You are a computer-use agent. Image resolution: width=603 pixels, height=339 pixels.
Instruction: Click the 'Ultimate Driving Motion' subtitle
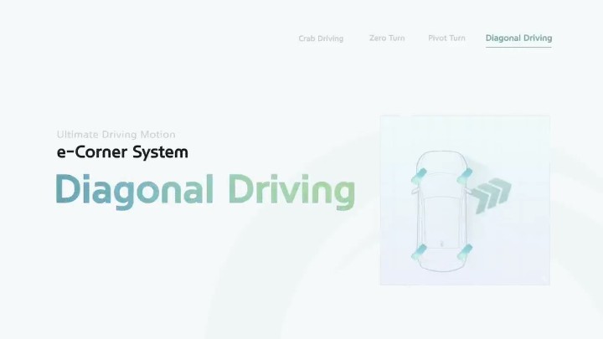tap(116, 135)
